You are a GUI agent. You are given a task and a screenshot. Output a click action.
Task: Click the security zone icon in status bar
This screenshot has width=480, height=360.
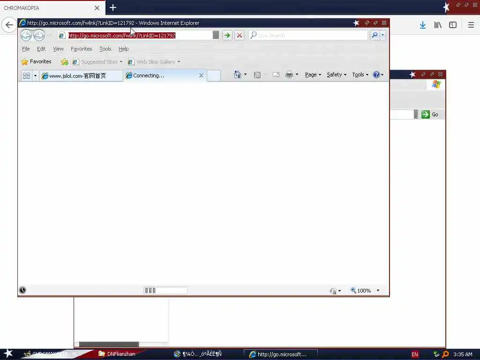click(x=333, y=291)
